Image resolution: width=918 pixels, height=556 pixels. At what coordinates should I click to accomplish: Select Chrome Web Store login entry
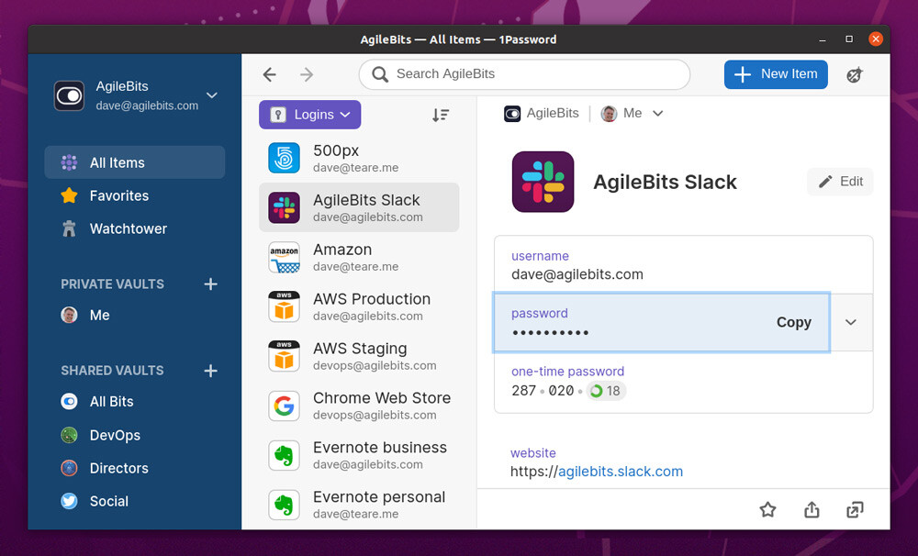coord(359,406)
